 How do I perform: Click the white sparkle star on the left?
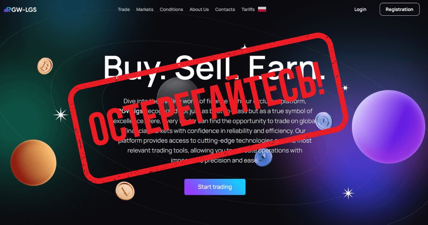coord(61,115)
